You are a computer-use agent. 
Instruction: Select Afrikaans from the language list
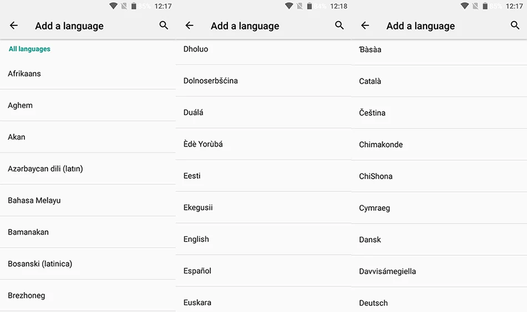88,74
